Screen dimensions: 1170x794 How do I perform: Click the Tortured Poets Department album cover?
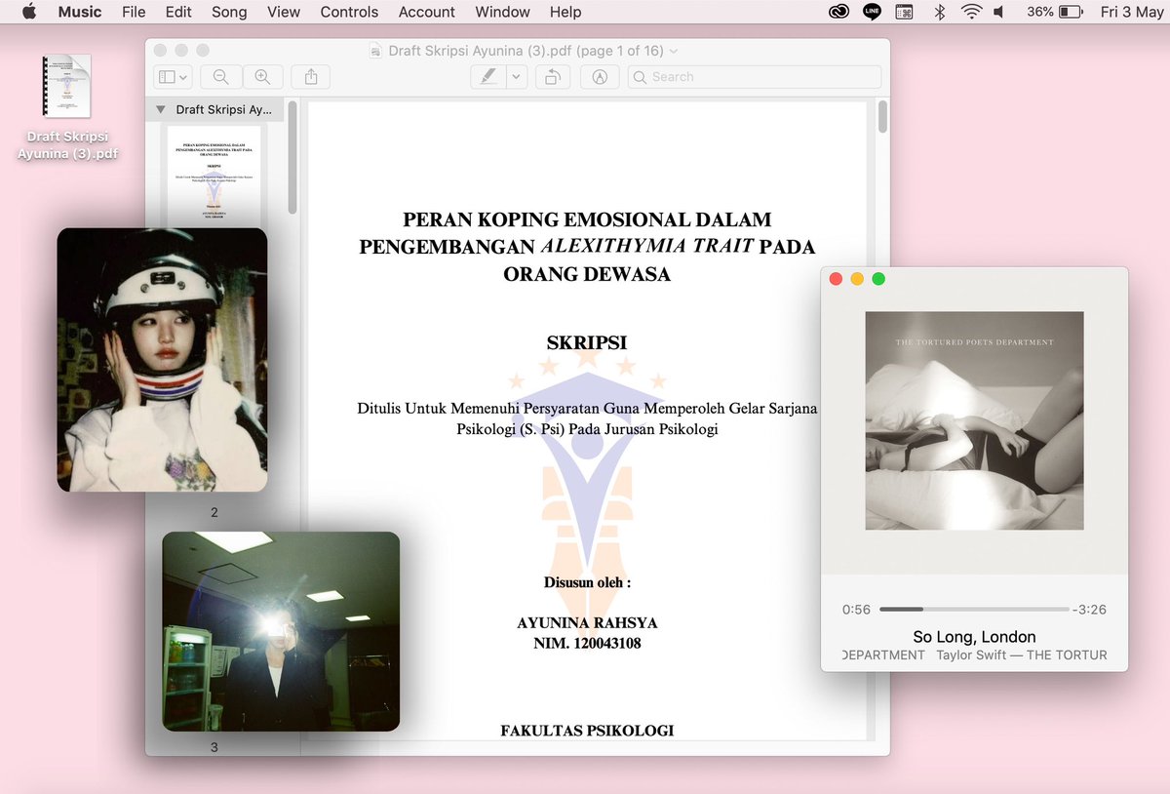pyautogui.click(x=974, y=420)
